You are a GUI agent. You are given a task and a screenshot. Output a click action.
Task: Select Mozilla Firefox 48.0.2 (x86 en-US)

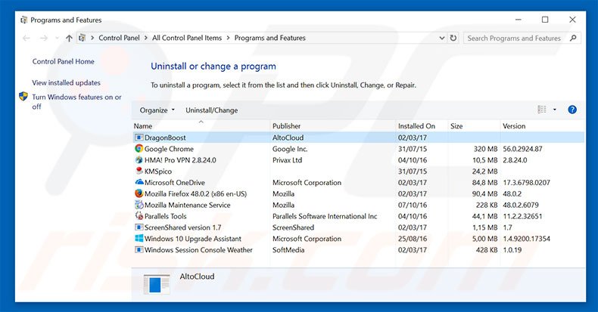click(195, 193)
